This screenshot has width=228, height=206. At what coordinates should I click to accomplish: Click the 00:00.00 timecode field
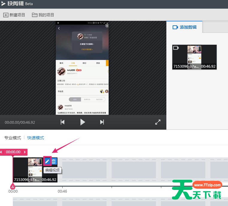[x=13, y=152]
